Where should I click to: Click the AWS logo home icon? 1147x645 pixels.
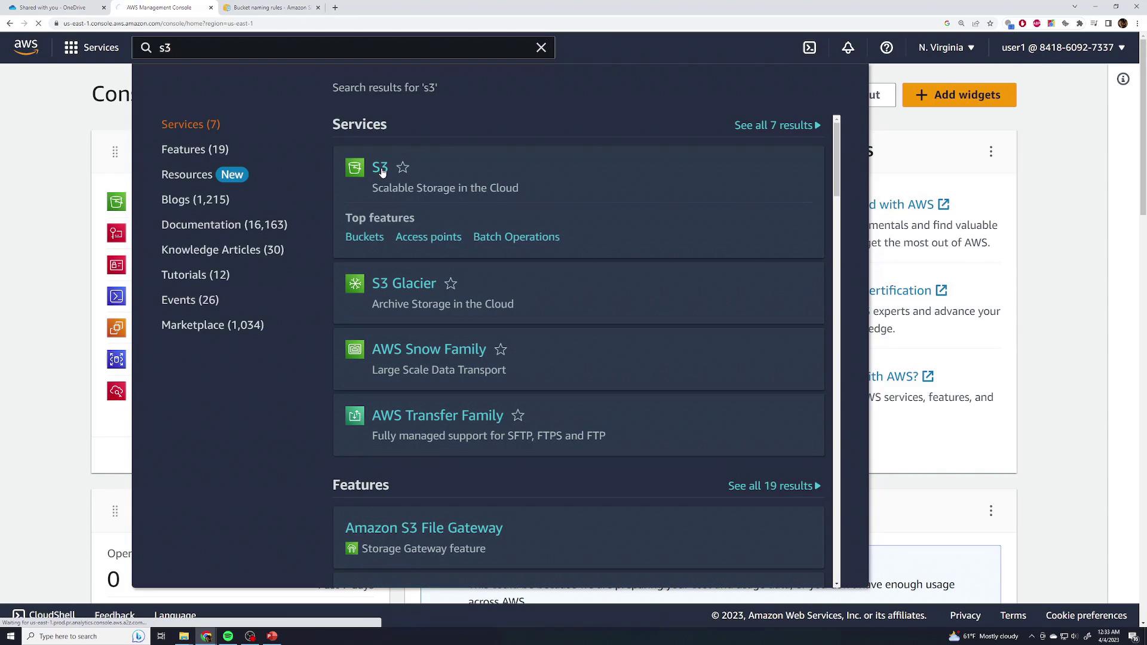(x=26, y=47)
